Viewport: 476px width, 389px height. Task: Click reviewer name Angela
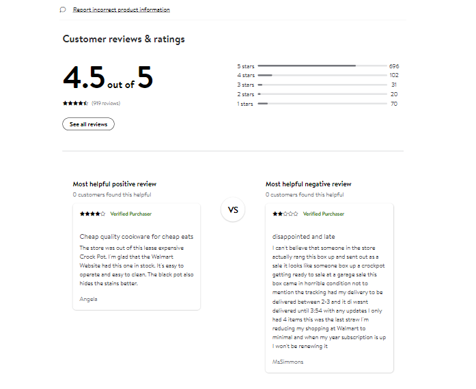(88, 299)
